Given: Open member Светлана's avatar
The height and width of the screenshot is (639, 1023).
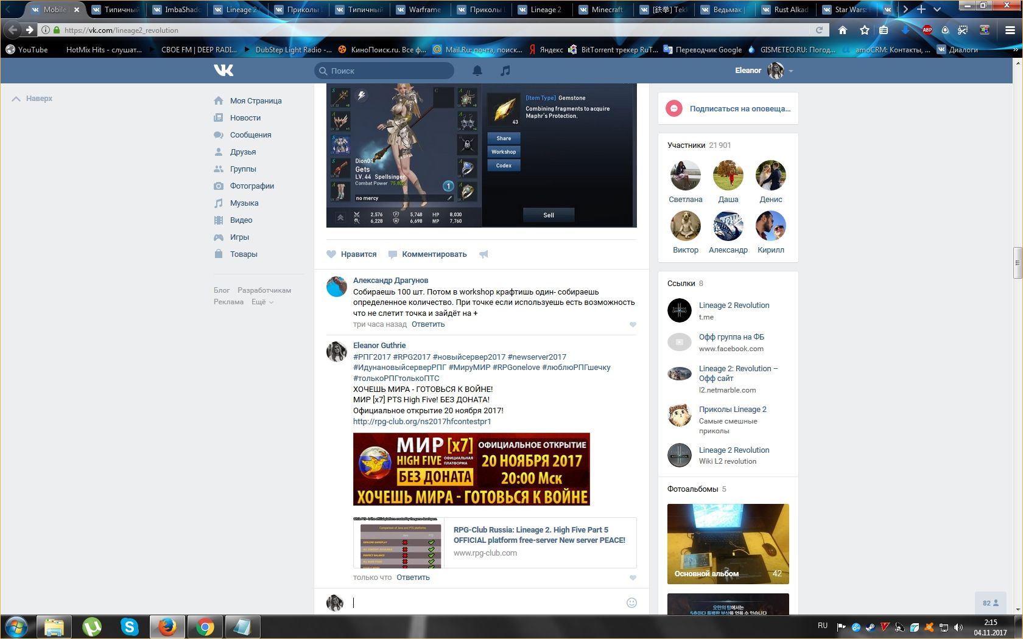Looking at the screenshot, I should (x=686, y=176).
